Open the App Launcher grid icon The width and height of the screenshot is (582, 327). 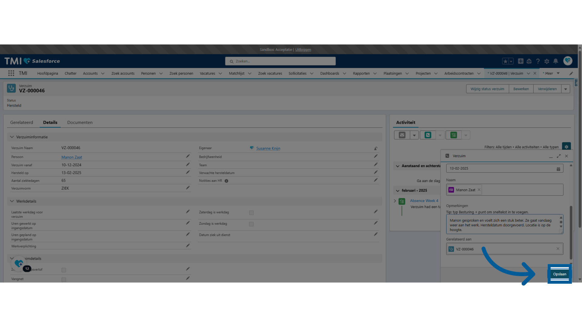point(11,73)
